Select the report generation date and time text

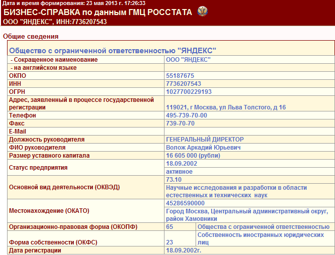point(74,3)
